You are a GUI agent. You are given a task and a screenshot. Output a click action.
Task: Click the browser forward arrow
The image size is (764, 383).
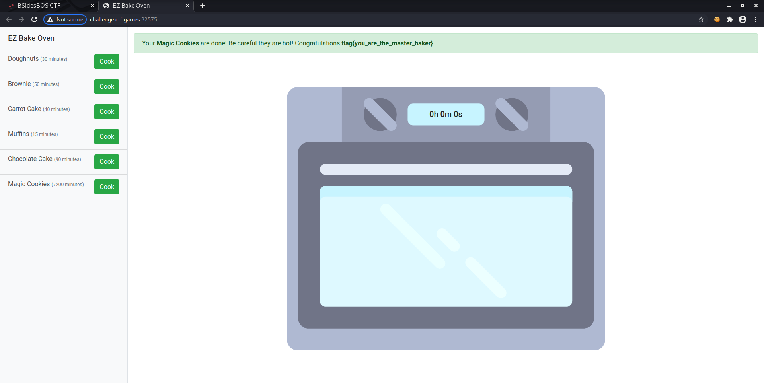tap(21, 19)
